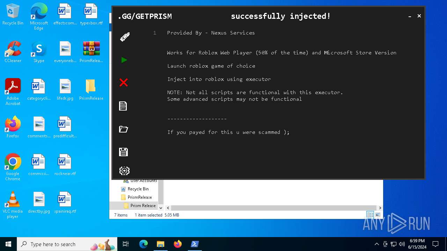This screenshot has width=447, height=251.
Task: Select the PrismRelease folder on the desktop
Action: coord(91,90)
